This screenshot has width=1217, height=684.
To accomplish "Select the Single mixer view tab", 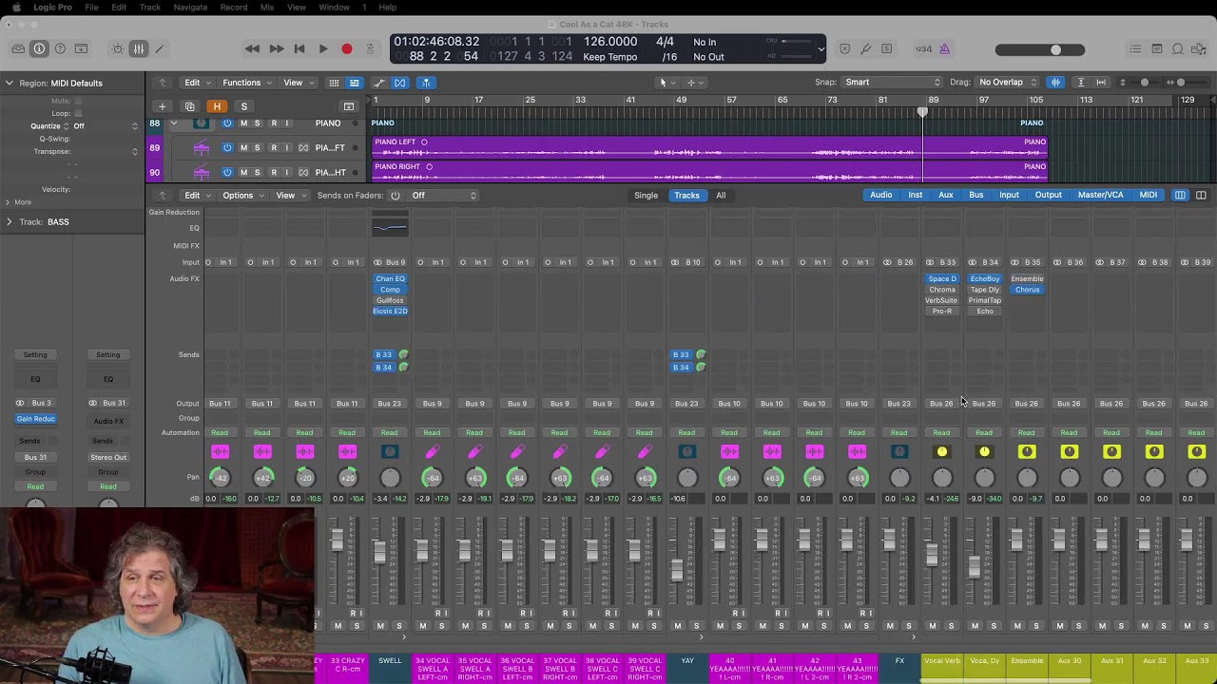I will tap(646, 196).
